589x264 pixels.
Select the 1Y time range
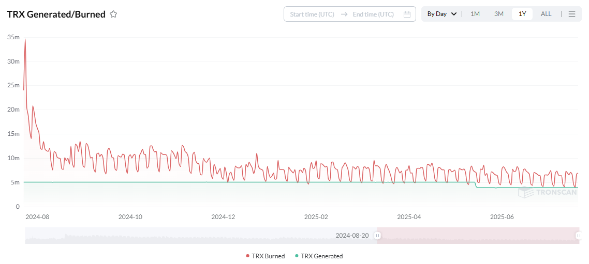click(522, 14)
